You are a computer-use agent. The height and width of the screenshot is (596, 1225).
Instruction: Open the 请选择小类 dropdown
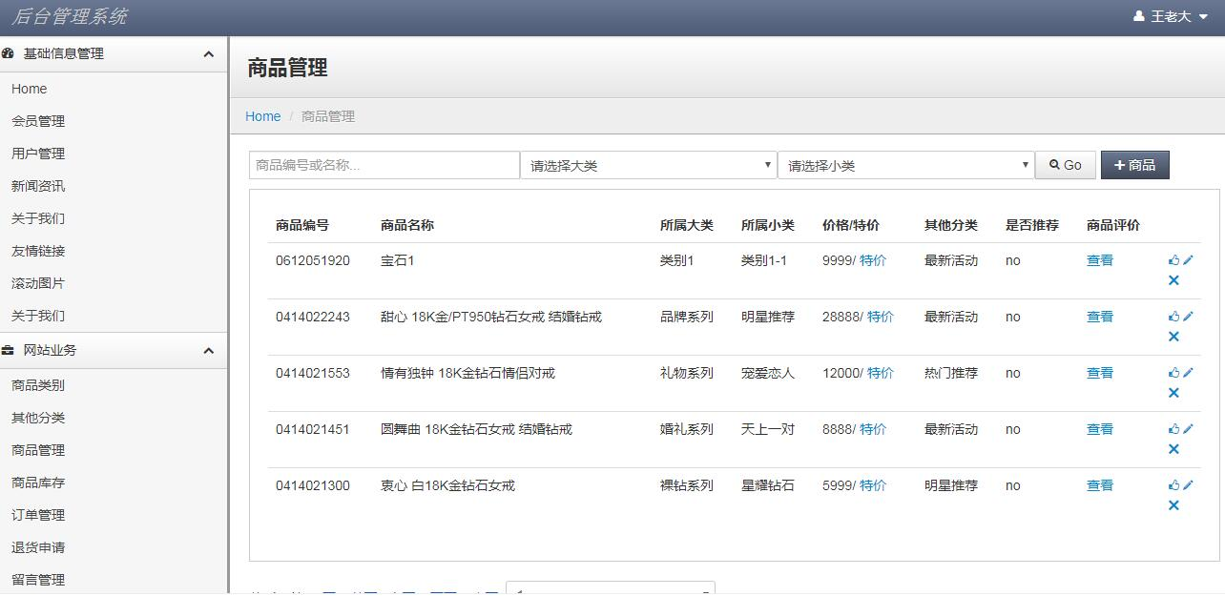(x=906, y=165)
